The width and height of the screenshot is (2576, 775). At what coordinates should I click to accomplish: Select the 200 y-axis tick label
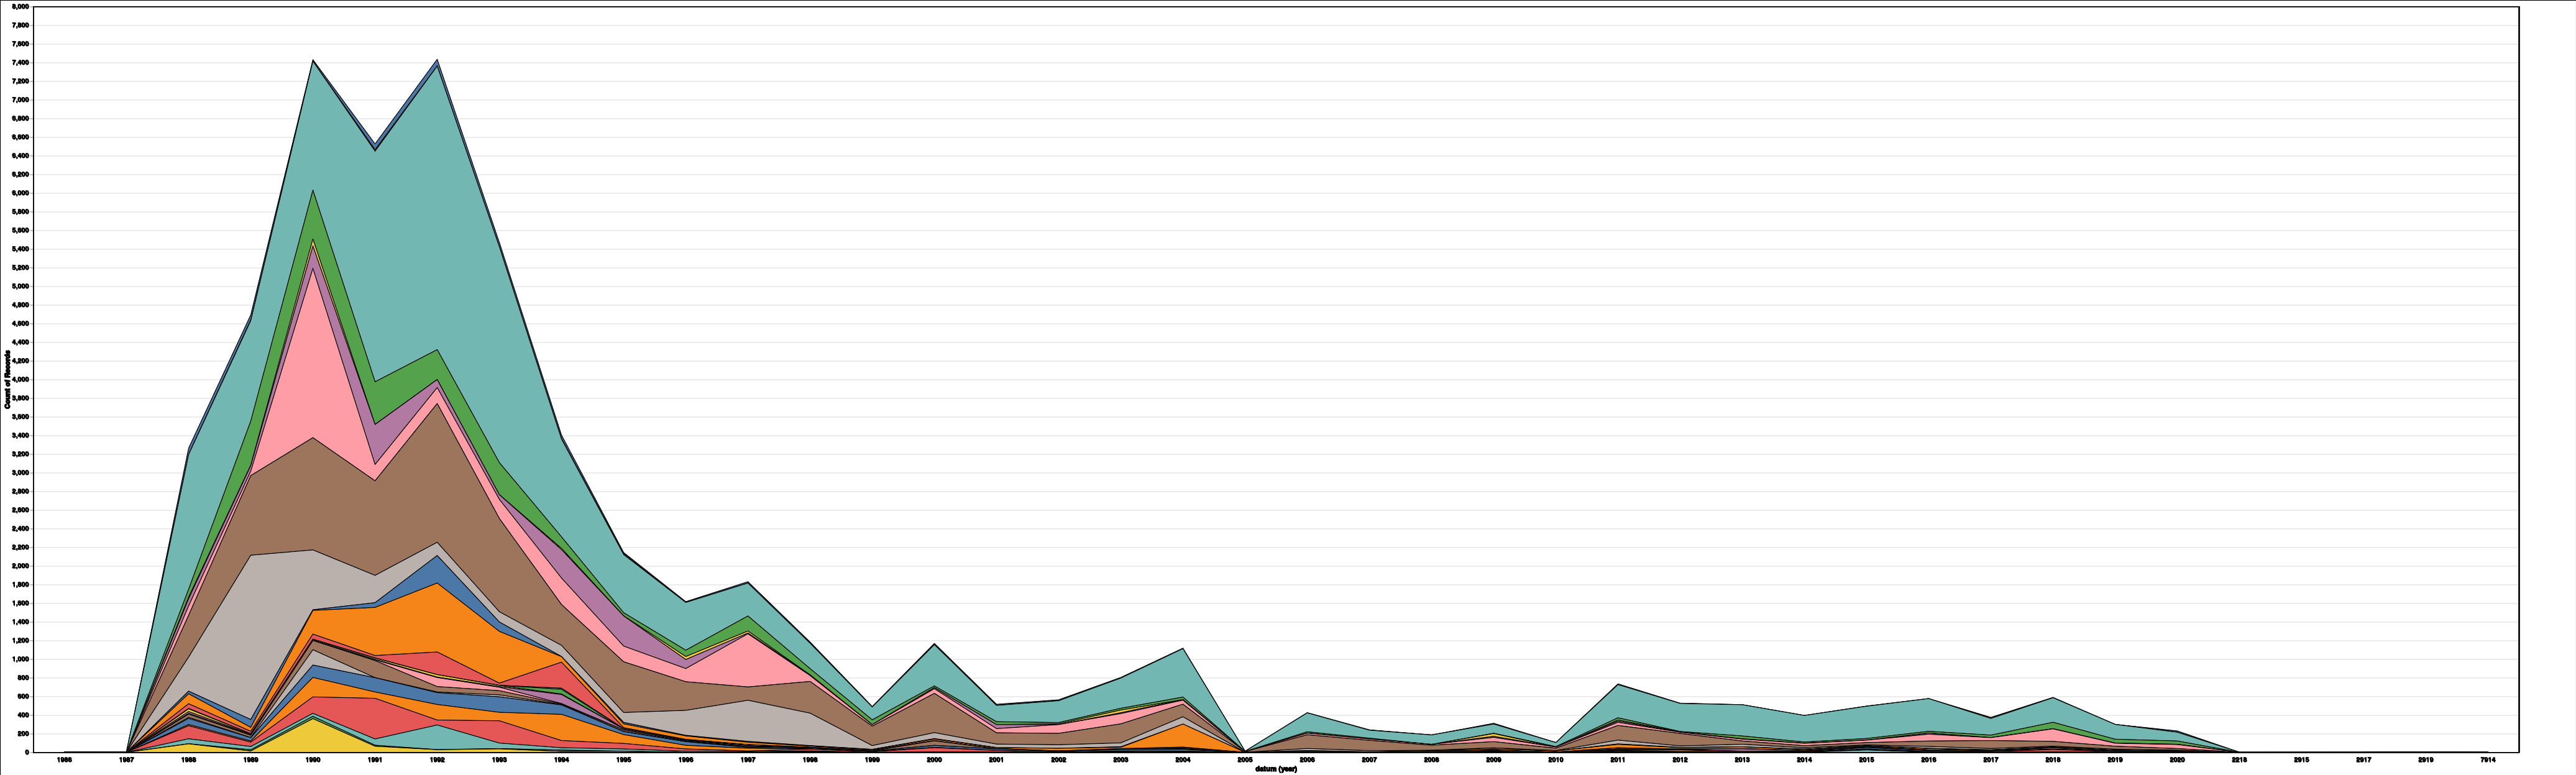point(23,734)
